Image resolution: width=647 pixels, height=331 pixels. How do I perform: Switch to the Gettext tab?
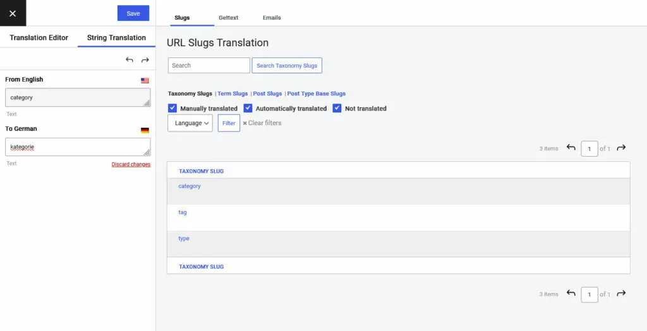228,18
